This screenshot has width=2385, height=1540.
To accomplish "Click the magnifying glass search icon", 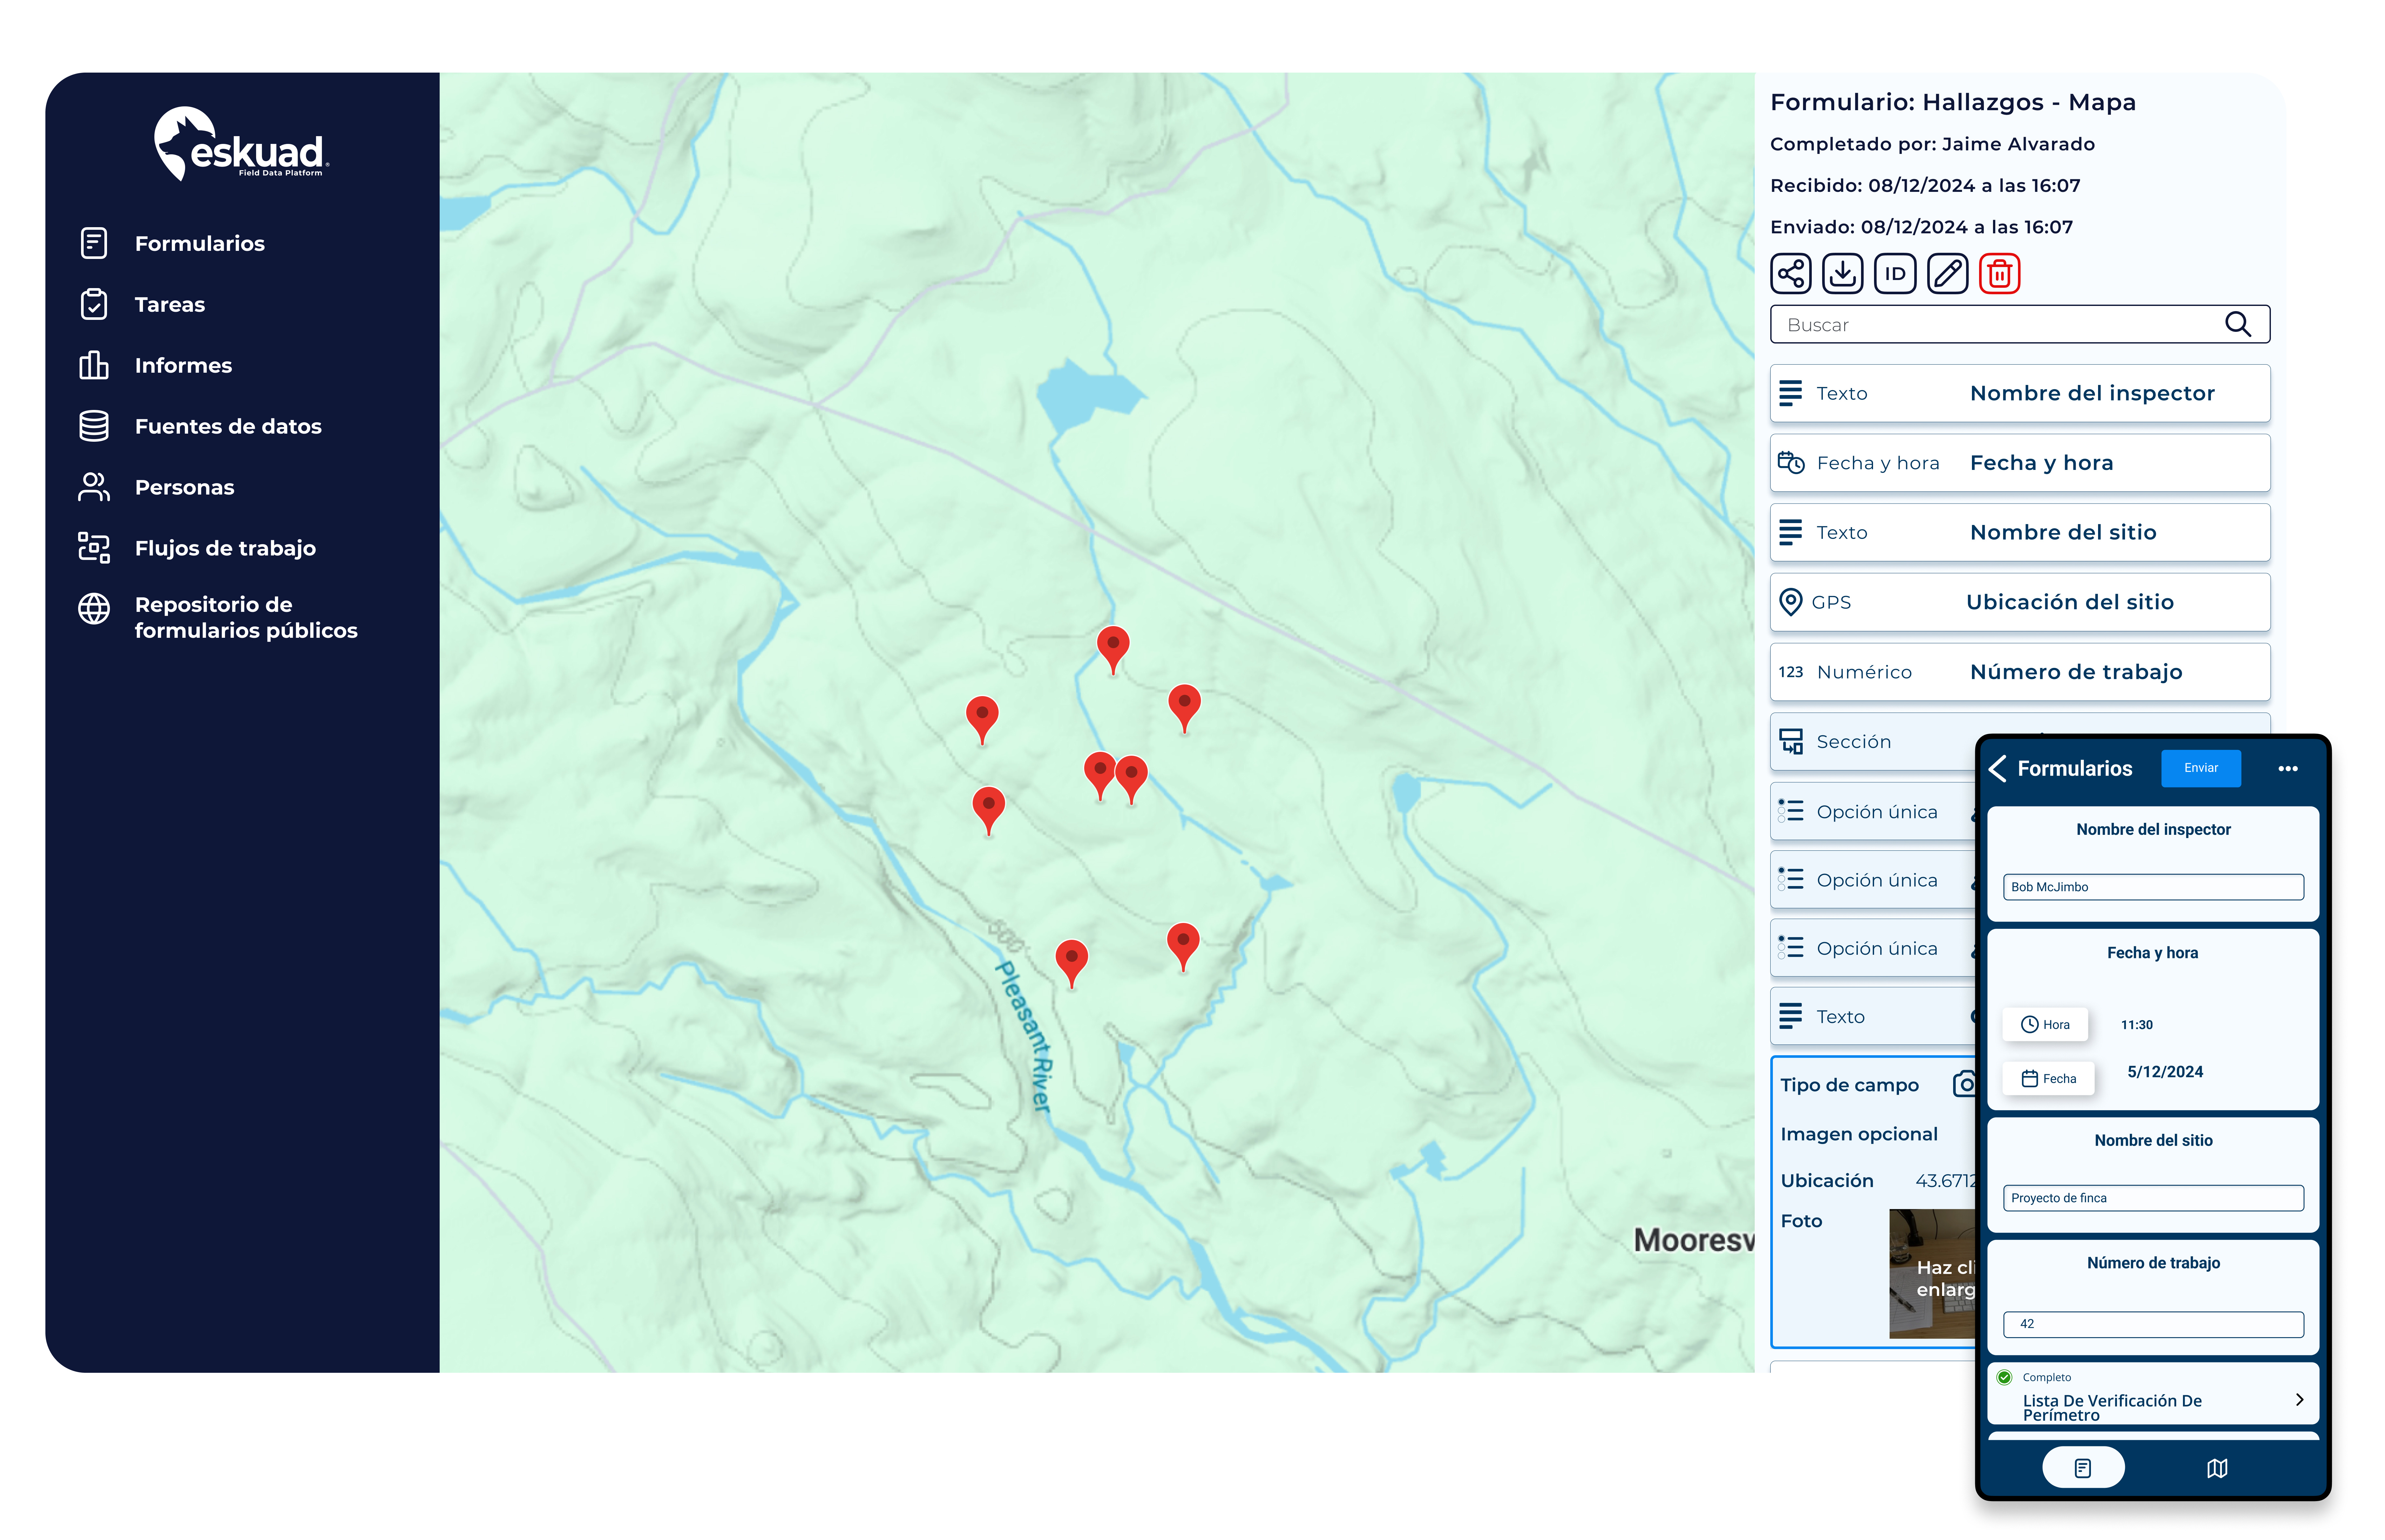I will click(2238, 324).
